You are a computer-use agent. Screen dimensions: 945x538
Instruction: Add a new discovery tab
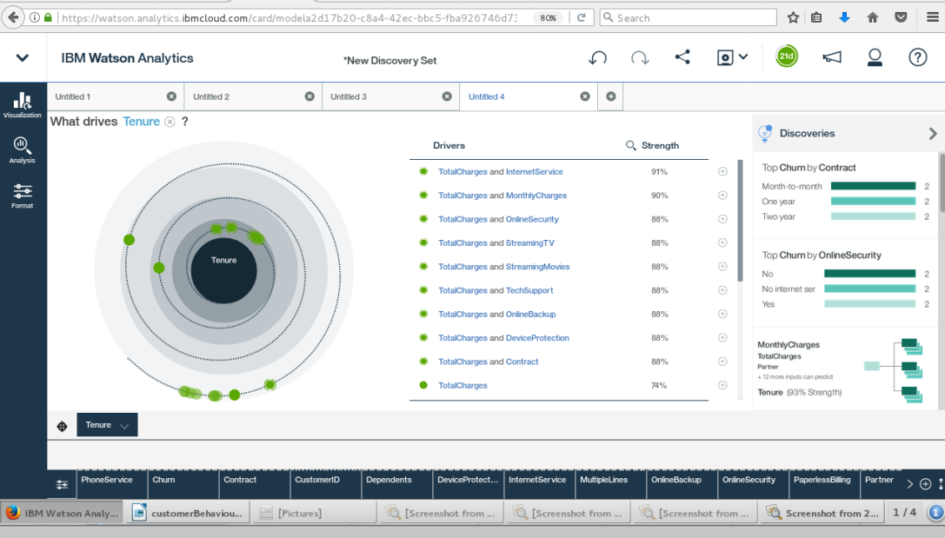click(x=611, y=96)
